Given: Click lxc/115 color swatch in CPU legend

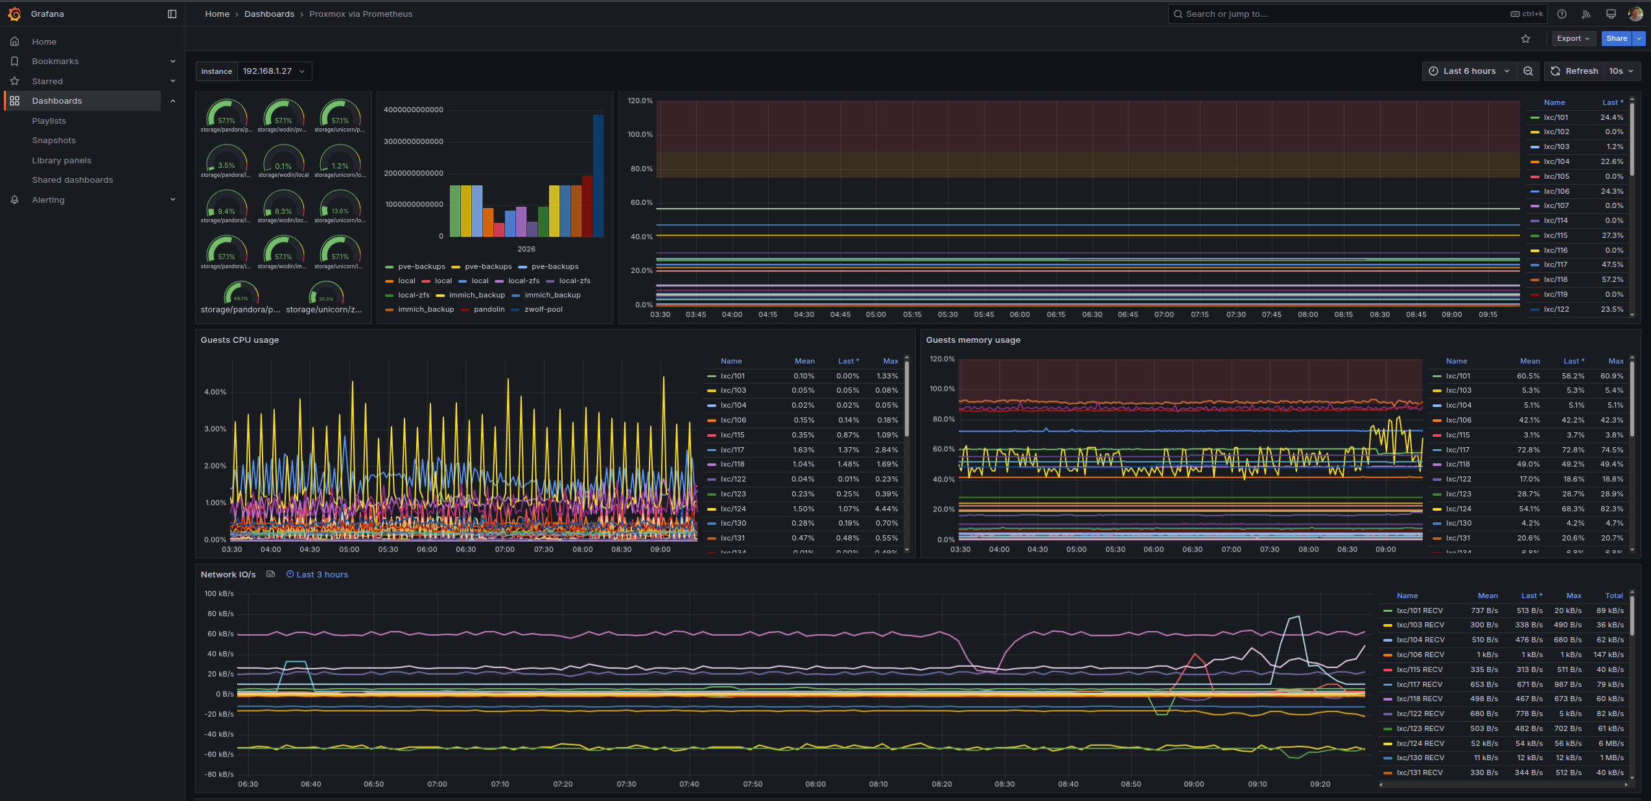Looking at the screenshot, I should pos(712,435).
